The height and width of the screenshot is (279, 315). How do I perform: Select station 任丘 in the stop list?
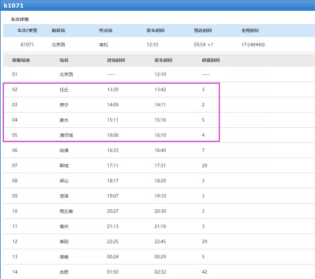pyautogui.click(x=64, y=90)
